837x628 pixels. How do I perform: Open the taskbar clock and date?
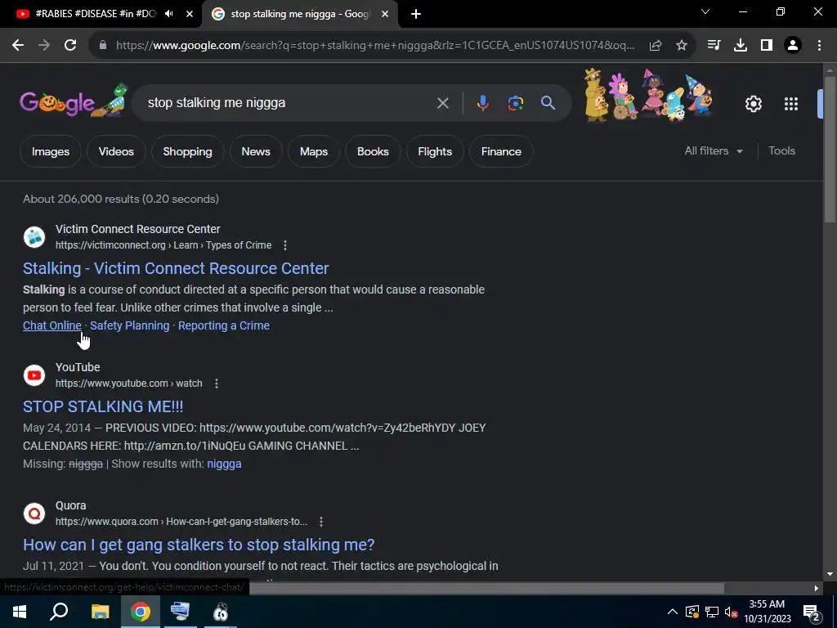[x=767, y=612]
